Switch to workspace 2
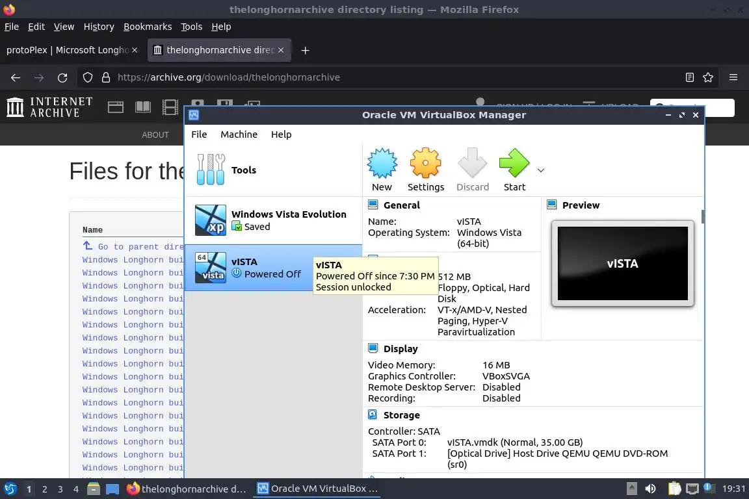The height and width of the screenshot is (499, 749). tap(44, 489)
